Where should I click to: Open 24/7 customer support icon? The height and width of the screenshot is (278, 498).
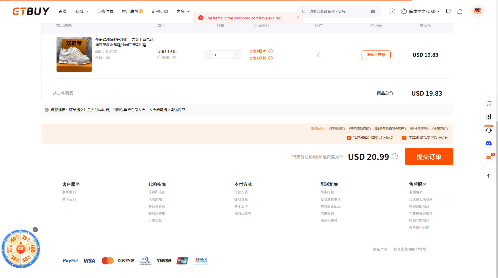point(489,129)
